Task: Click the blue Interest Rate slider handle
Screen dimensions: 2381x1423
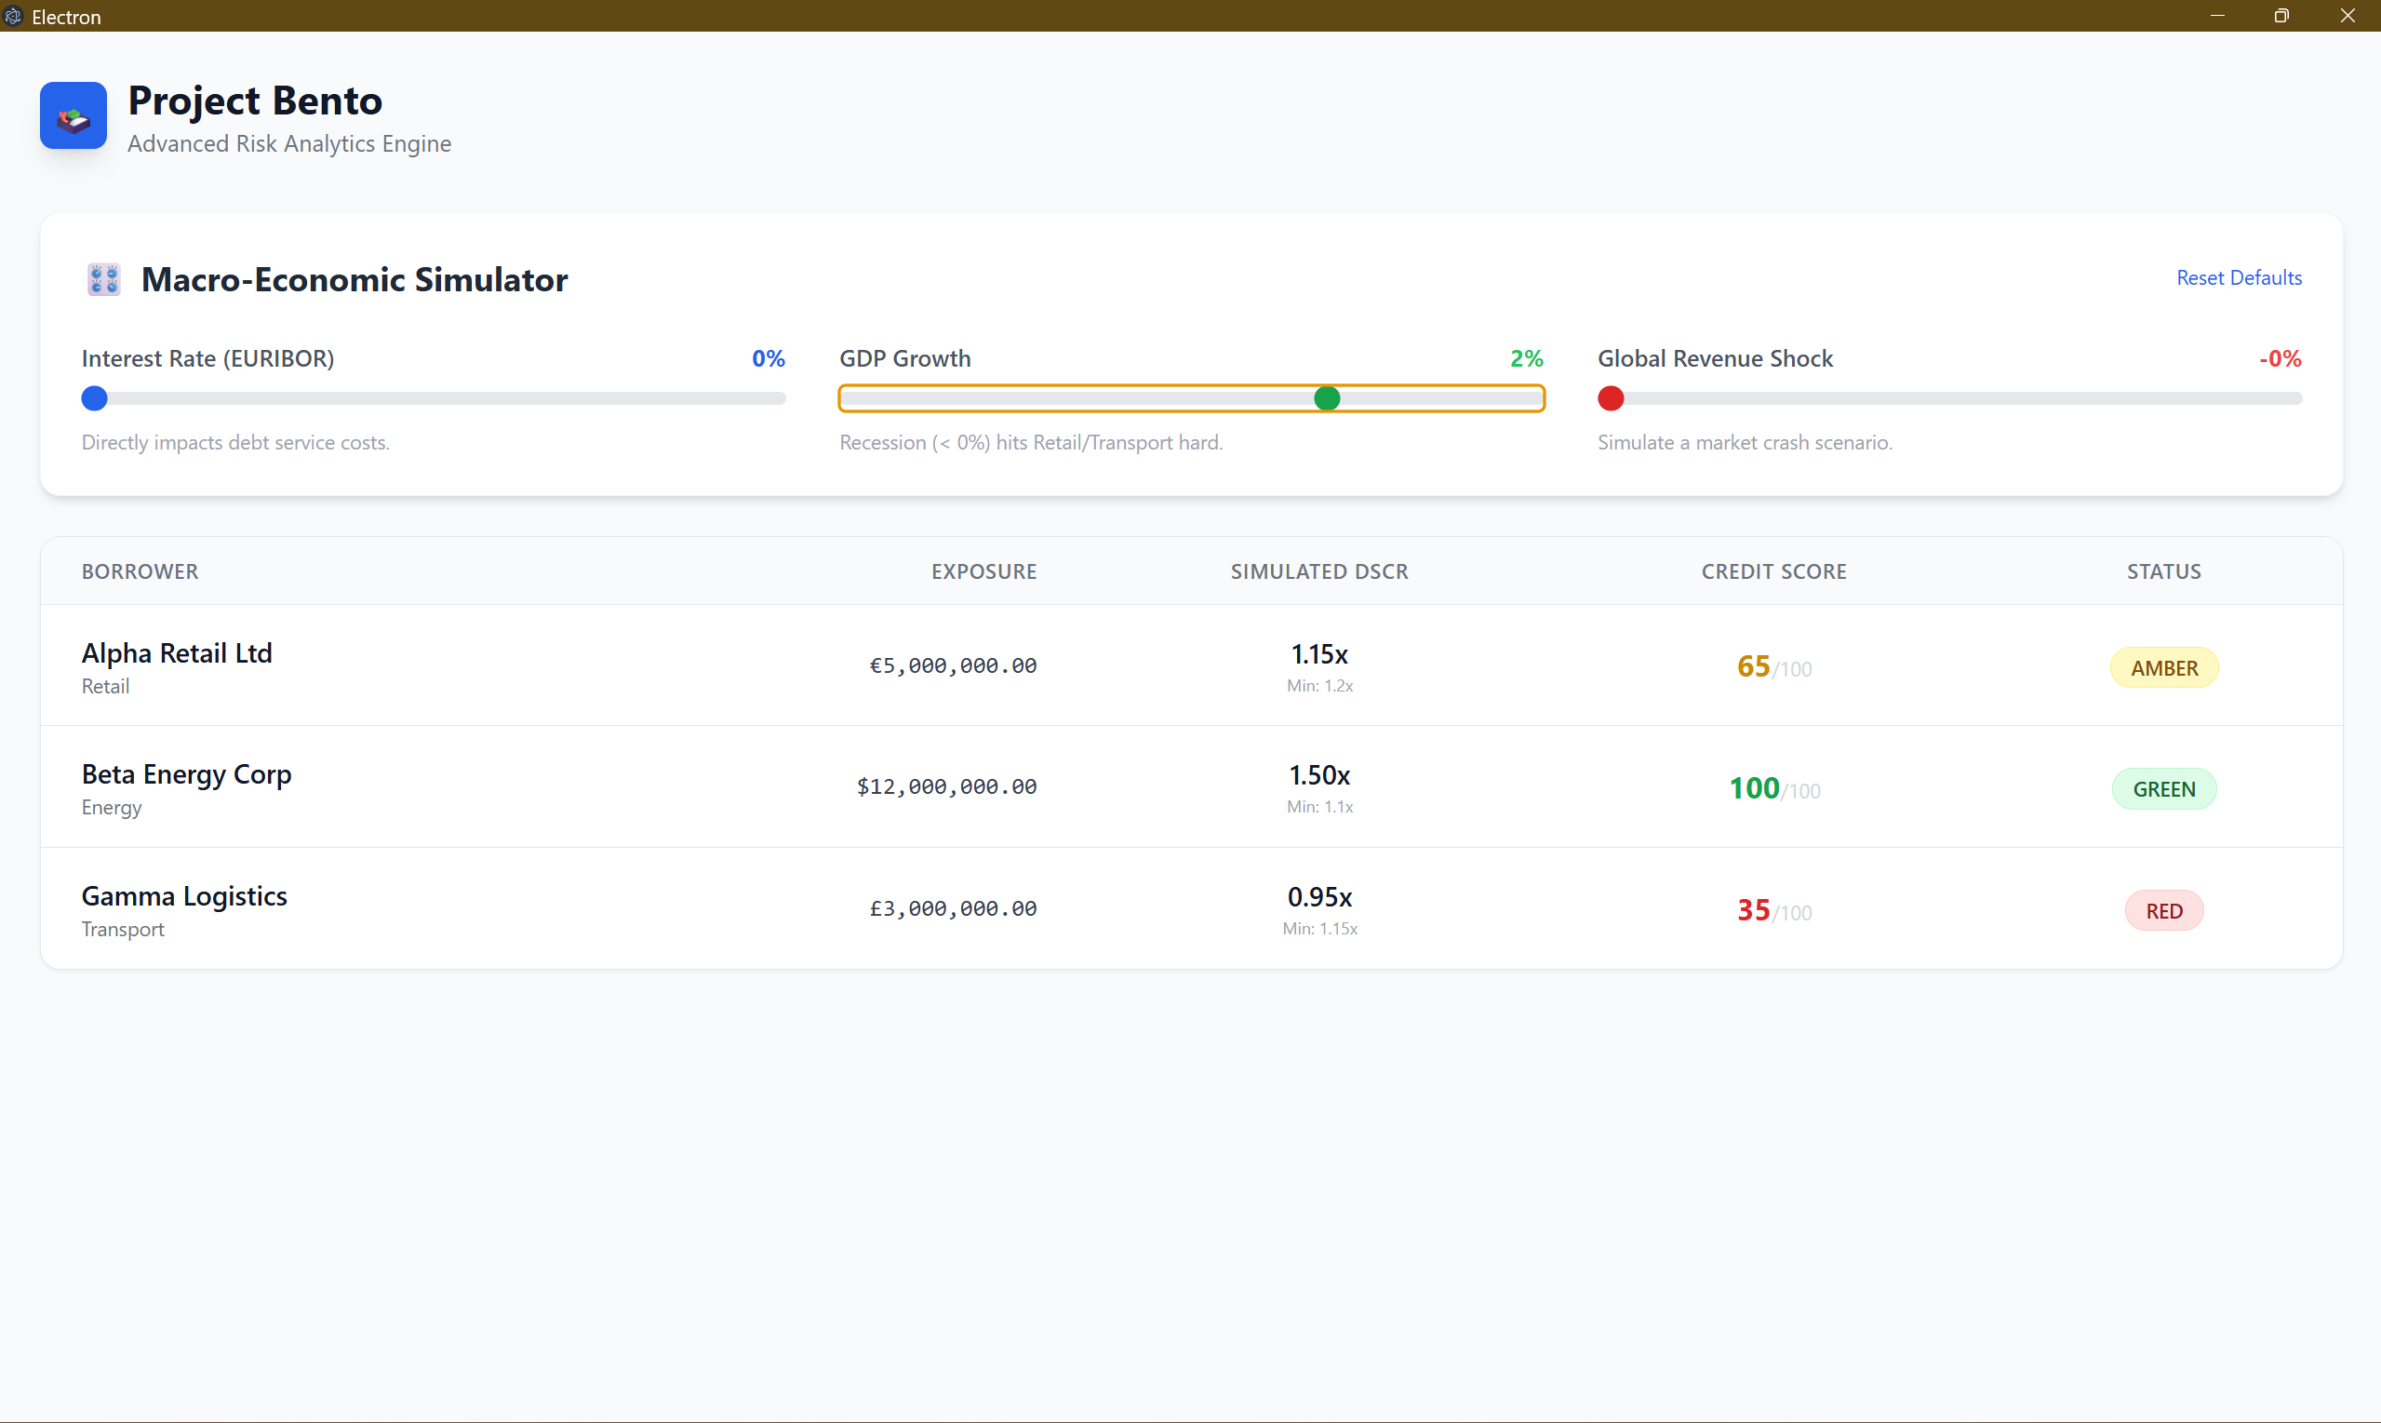Action: point(94,398)
